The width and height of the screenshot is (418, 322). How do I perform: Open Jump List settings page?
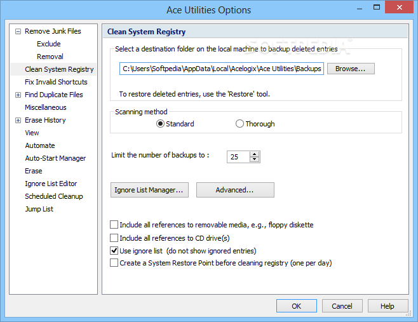point(39,209)
